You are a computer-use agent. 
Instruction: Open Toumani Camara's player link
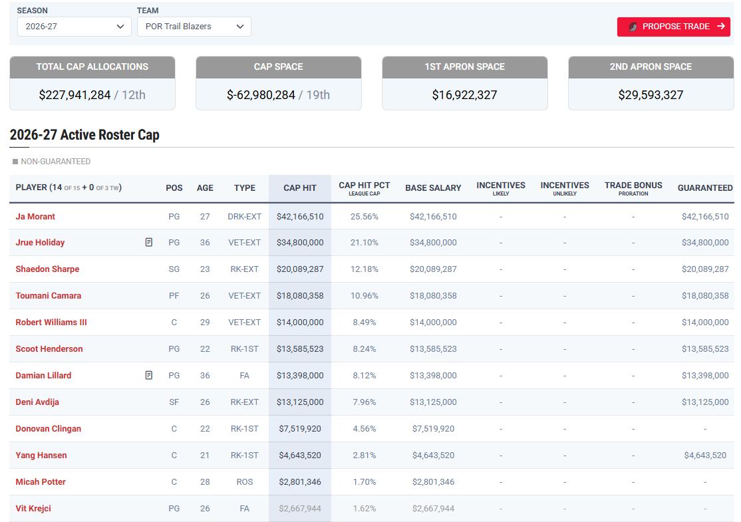tap(48, 296)
